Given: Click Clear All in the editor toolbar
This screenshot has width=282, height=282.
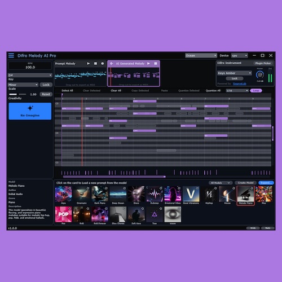Looking at the screenshot, I should click(116, 91).
